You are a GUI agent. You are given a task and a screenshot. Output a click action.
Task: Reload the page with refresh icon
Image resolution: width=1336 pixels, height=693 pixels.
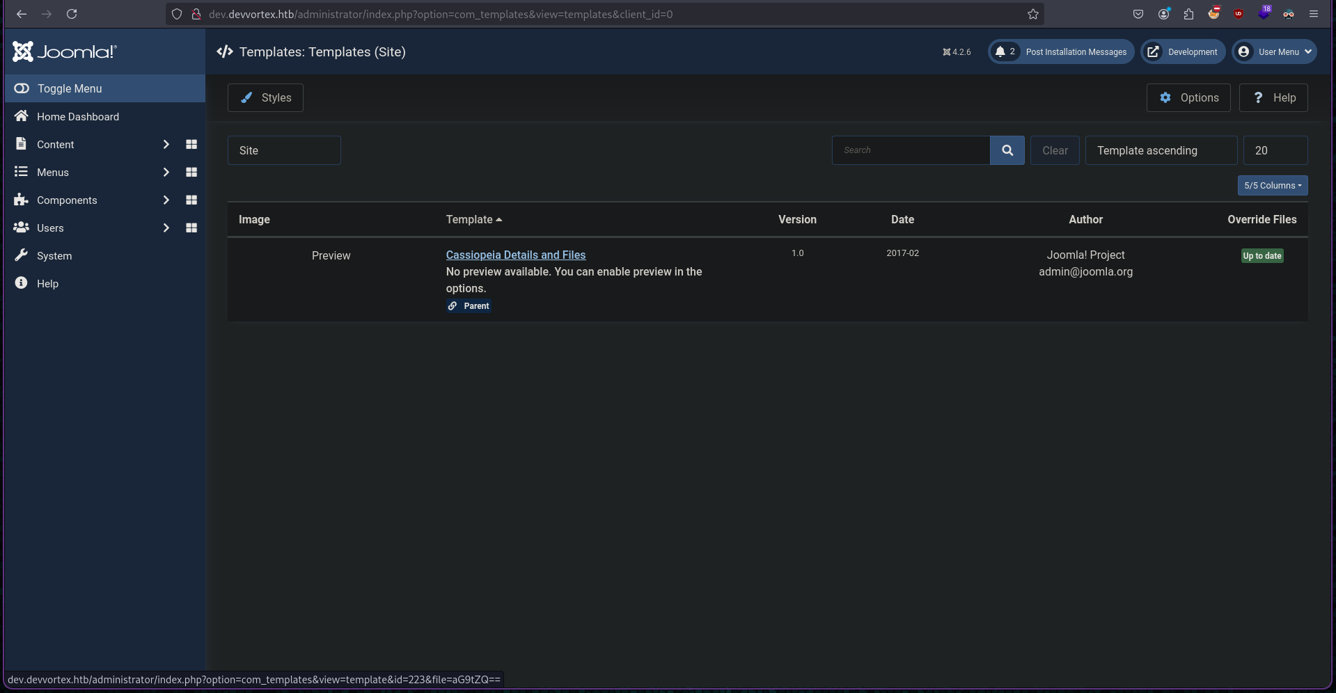(72, 14)
